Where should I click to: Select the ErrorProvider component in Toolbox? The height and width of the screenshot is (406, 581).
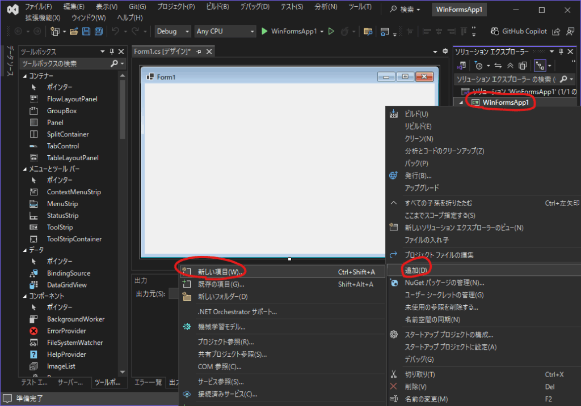(x=66, y=331)
